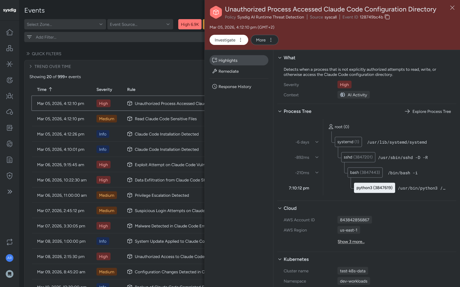Image resolution: width=460 pixels, height=287 pixels.
Task: Open Malware Detected in Claude Code event
Action: click(118, 226)
